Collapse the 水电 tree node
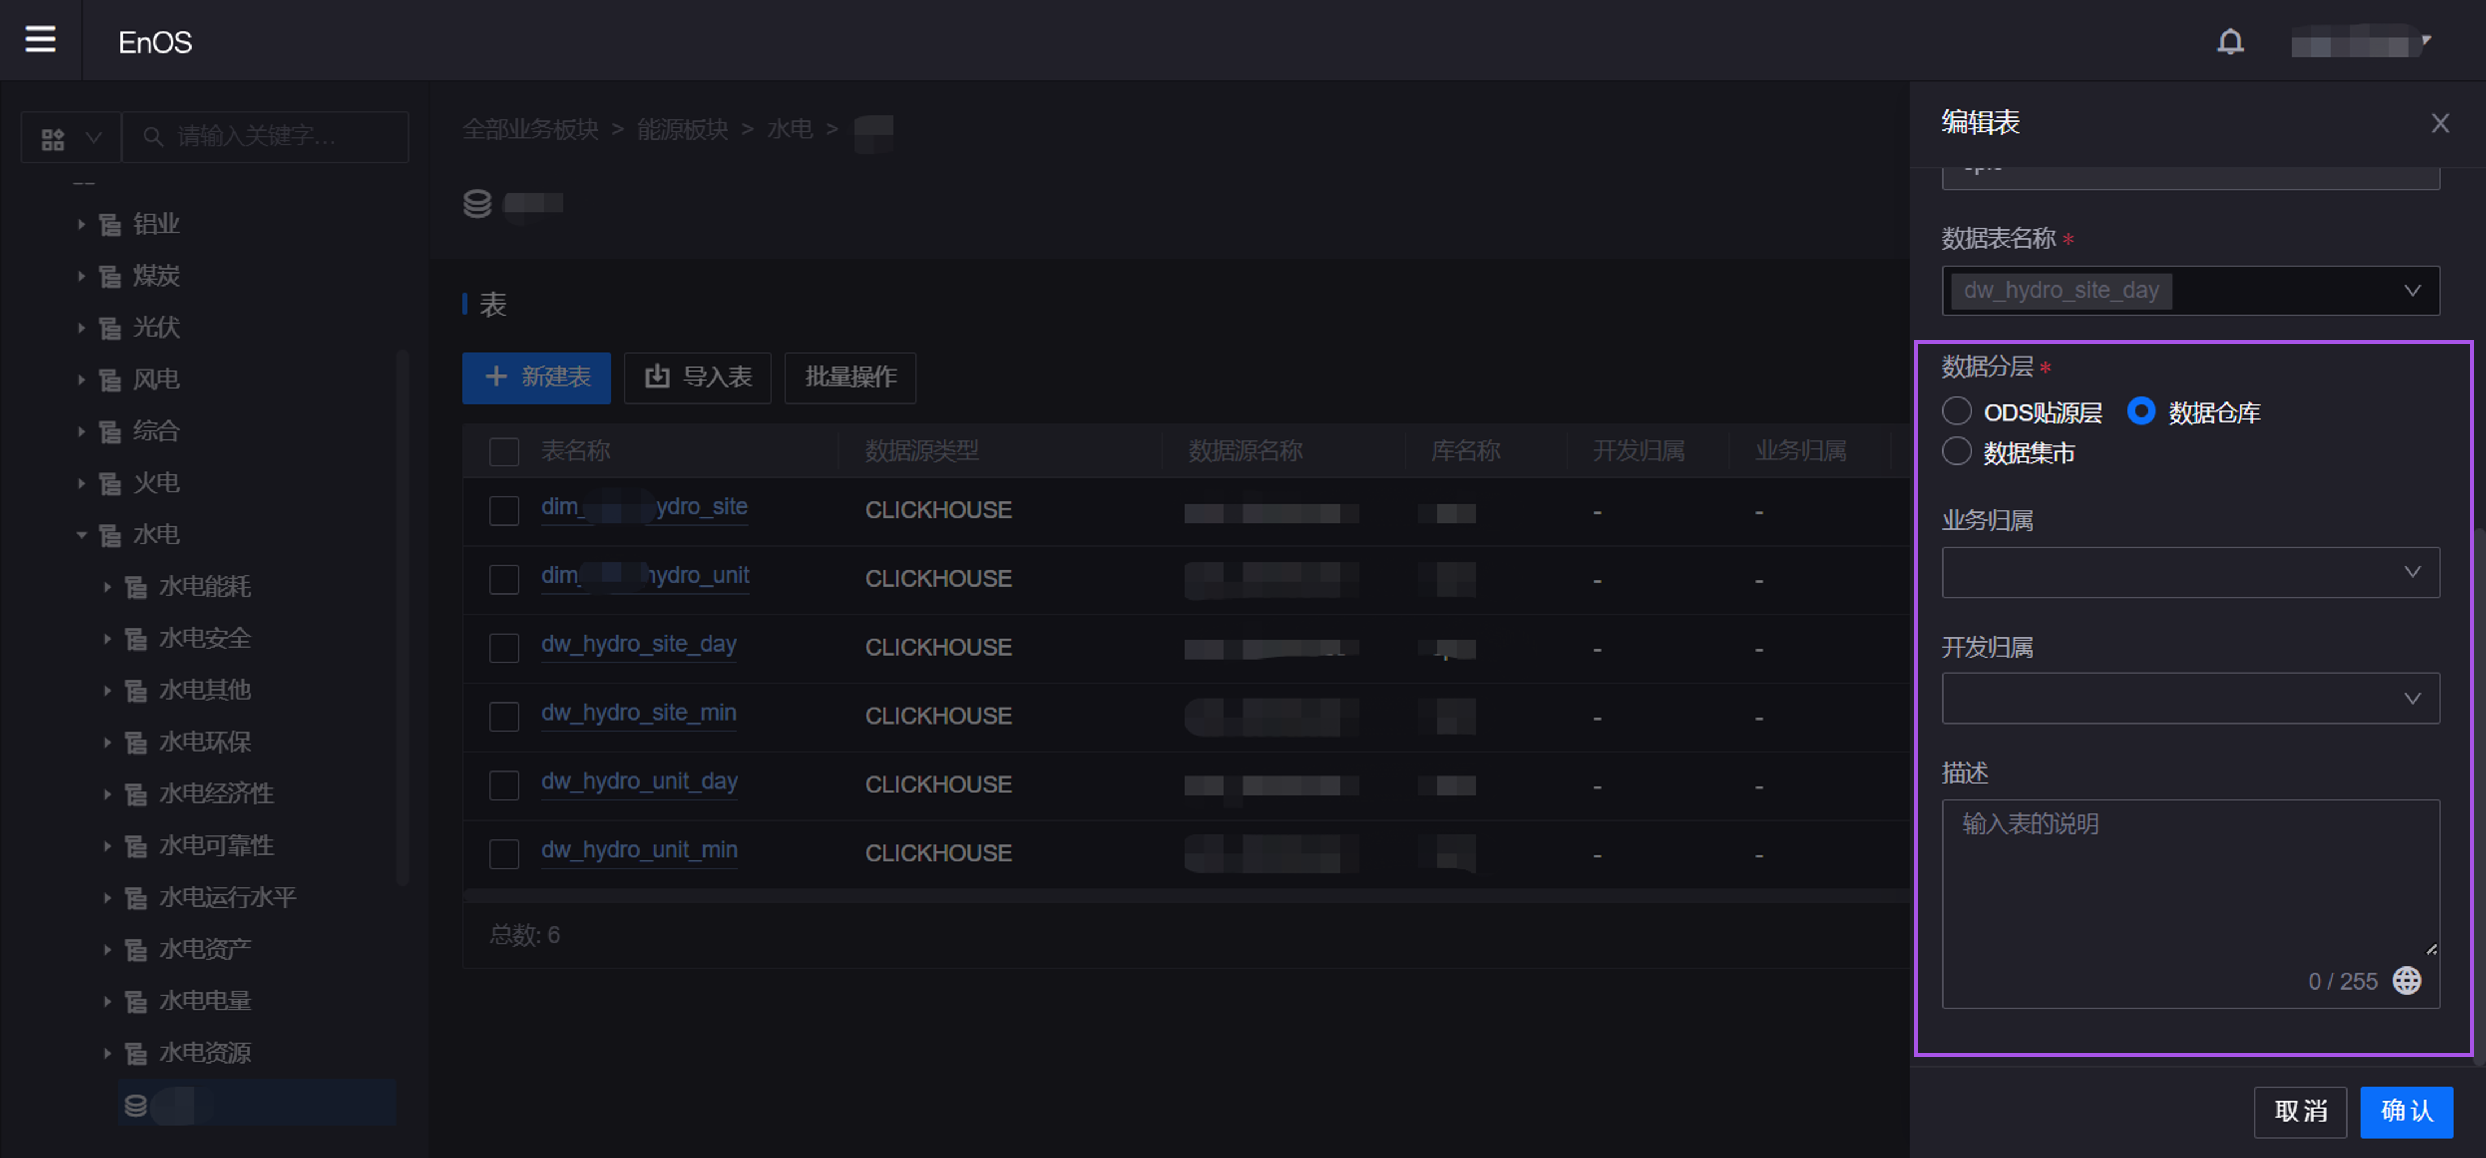Viewport: 2486px width, 1158px height. [x=81, y=536]
